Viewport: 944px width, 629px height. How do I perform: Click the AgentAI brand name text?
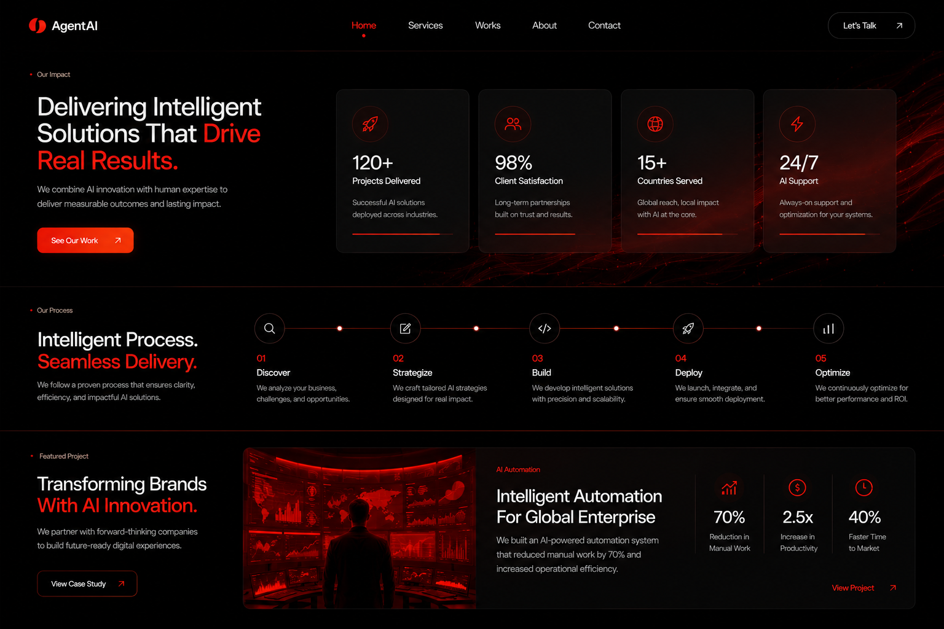point(74,26)
